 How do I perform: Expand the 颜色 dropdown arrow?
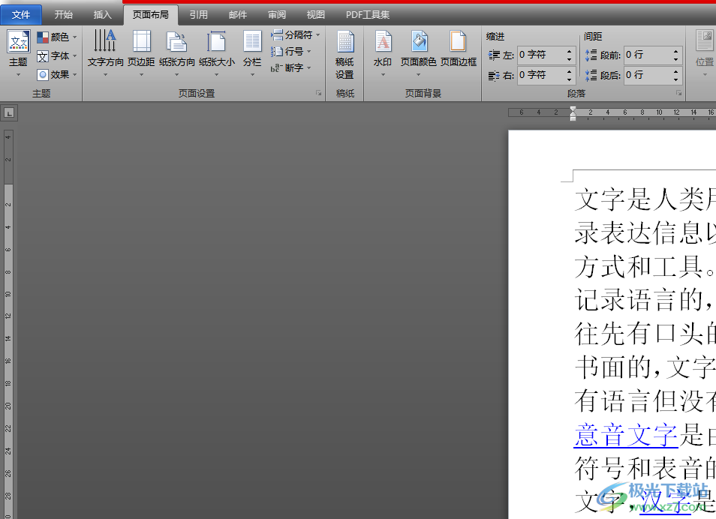74,37
